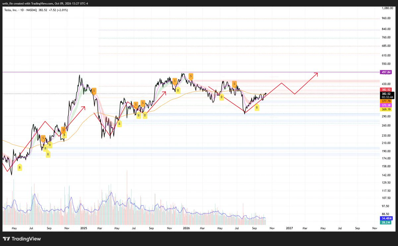Viewport: 398px width, 246px height.
Task: Click the green 28.2M volume label
Action: pos(387,222)
